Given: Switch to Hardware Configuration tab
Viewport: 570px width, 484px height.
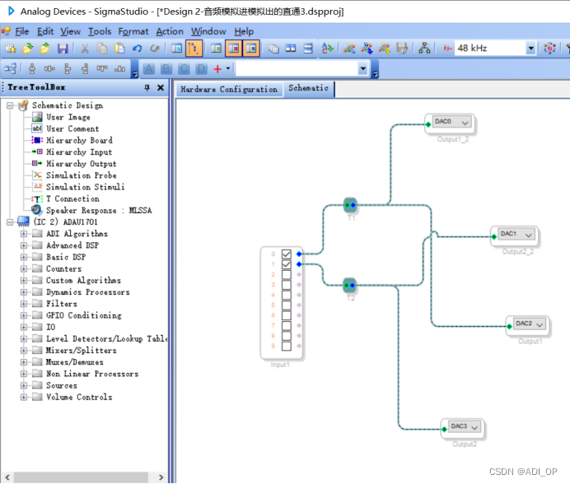Looking at the screenshot, I should point(229,90).
